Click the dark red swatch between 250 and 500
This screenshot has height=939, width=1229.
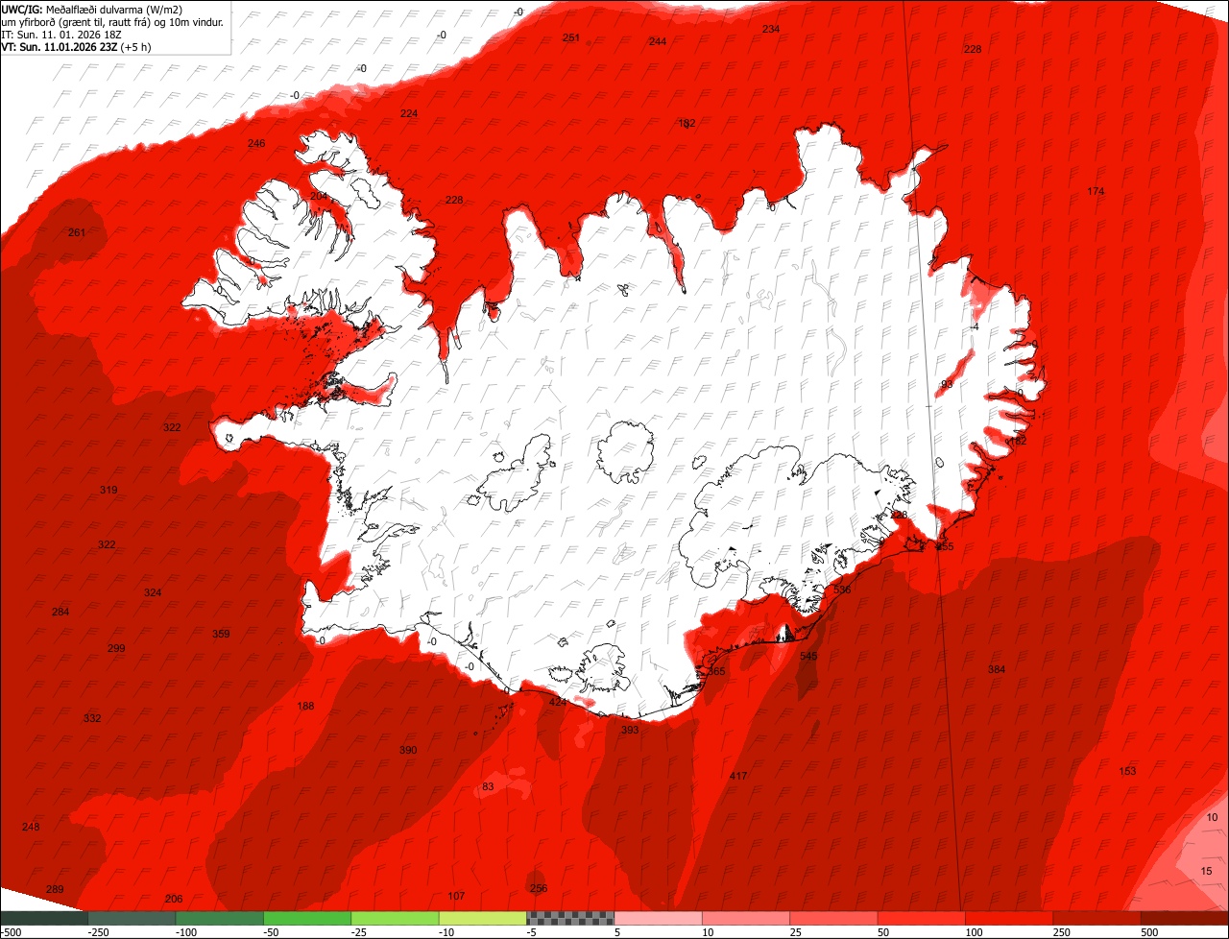point(1096,918)
